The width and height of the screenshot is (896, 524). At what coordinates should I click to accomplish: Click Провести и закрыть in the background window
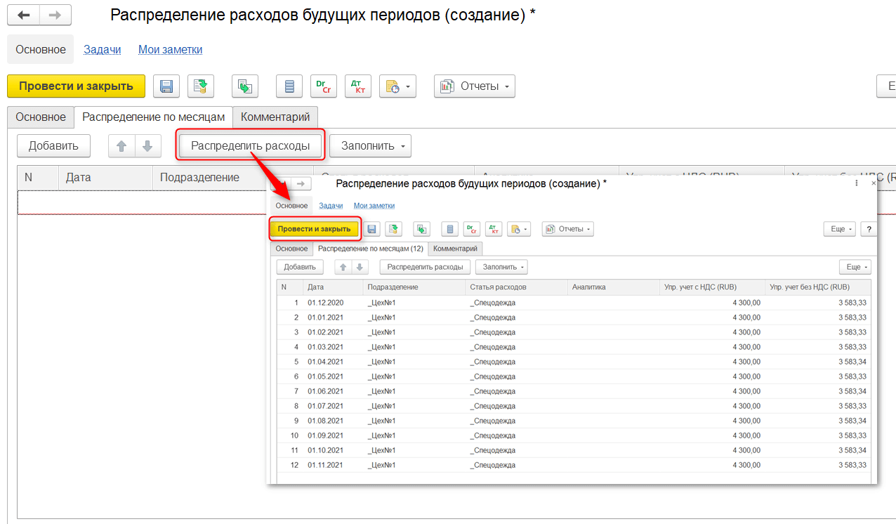click(x=76, y=86)
